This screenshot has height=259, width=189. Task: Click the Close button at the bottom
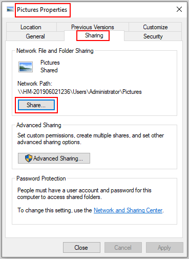coord(81,247)
